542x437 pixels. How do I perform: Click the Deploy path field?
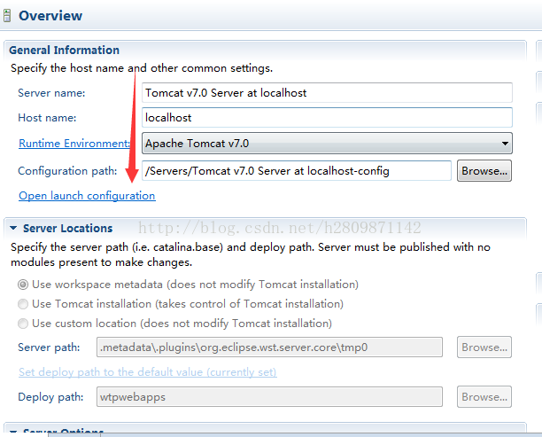(x=269, y=397)
